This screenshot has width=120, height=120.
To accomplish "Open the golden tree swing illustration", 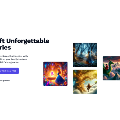I will (85, 82).
